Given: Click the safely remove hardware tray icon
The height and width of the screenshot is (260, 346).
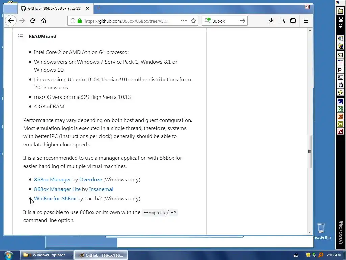Looking at the screenshot, I should [x=314, y=255].
